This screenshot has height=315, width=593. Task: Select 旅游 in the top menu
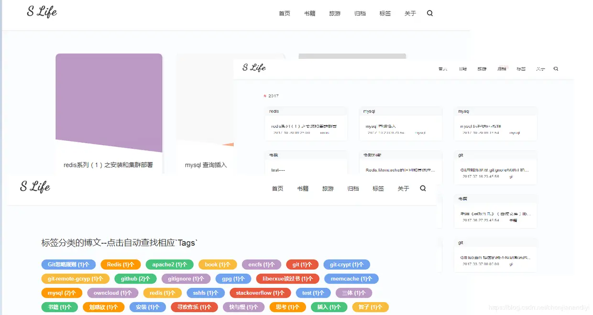[x=334, y=13]
